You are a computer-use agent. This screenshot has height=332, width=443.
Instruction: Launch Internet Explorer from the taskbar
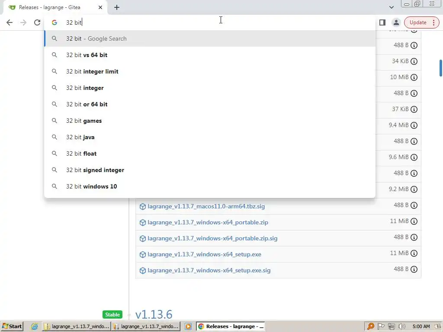tap(34, 326)
